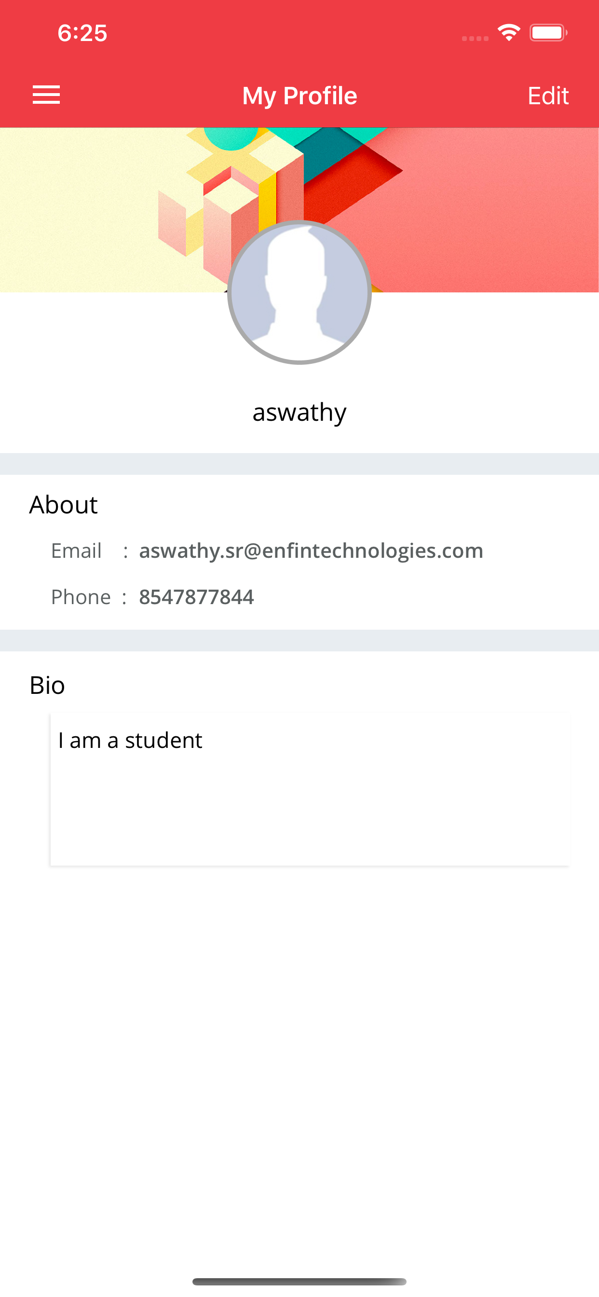
Task: Select the 'I am a student' text
Action: pos(130,741)
